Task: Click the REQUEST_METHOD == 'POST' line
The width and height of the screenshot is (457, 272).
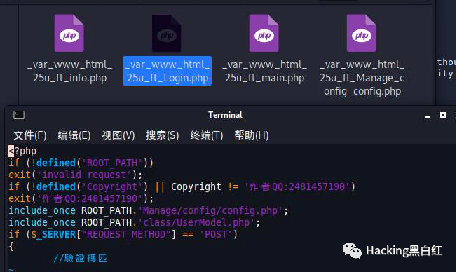Action: point(123,234)
